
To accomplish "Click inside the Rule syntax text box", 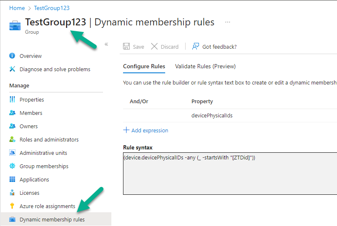I will pyautogui.click(x=230, y=174).
